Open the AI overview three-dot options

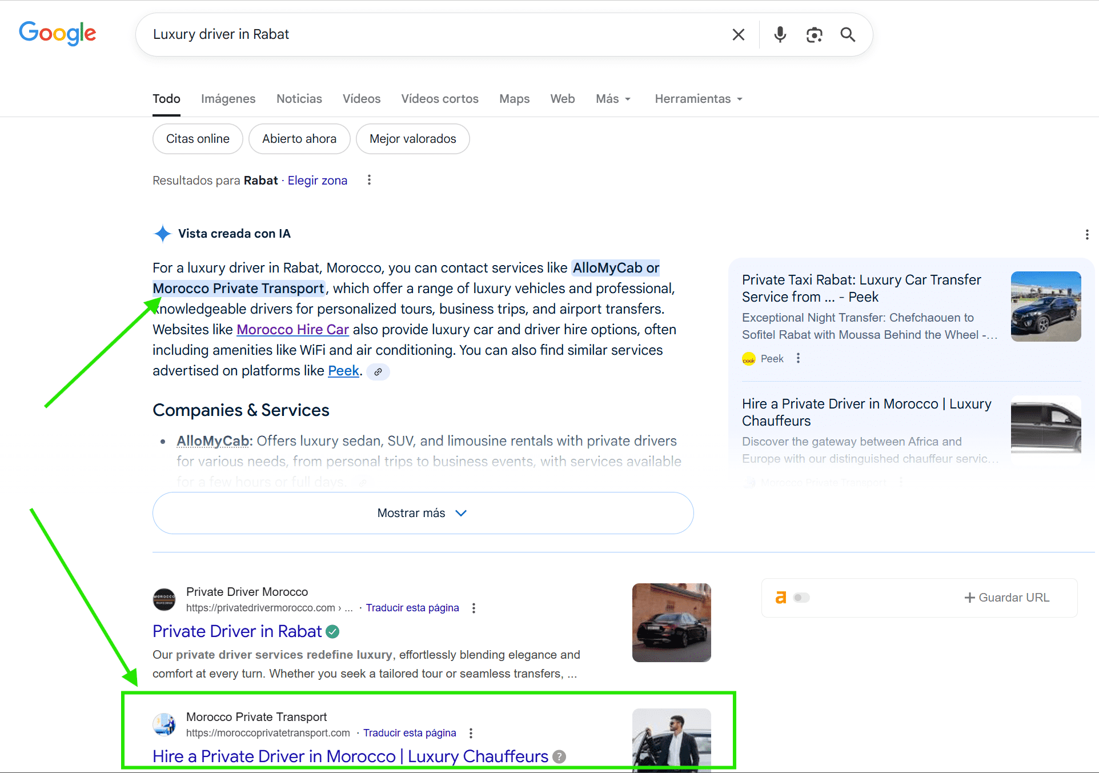click(x=1086, y=234)
